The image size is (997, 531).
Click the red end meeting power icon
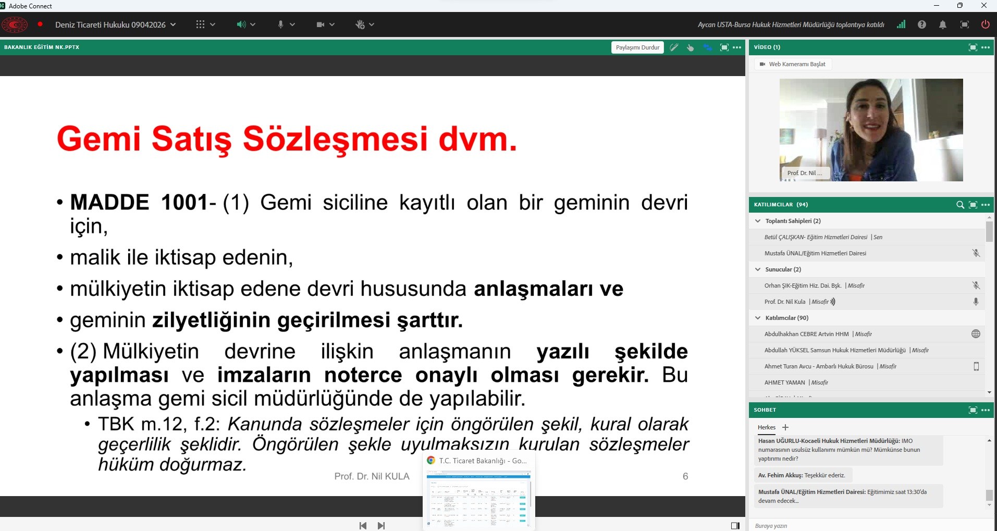[x=985, y=24]
